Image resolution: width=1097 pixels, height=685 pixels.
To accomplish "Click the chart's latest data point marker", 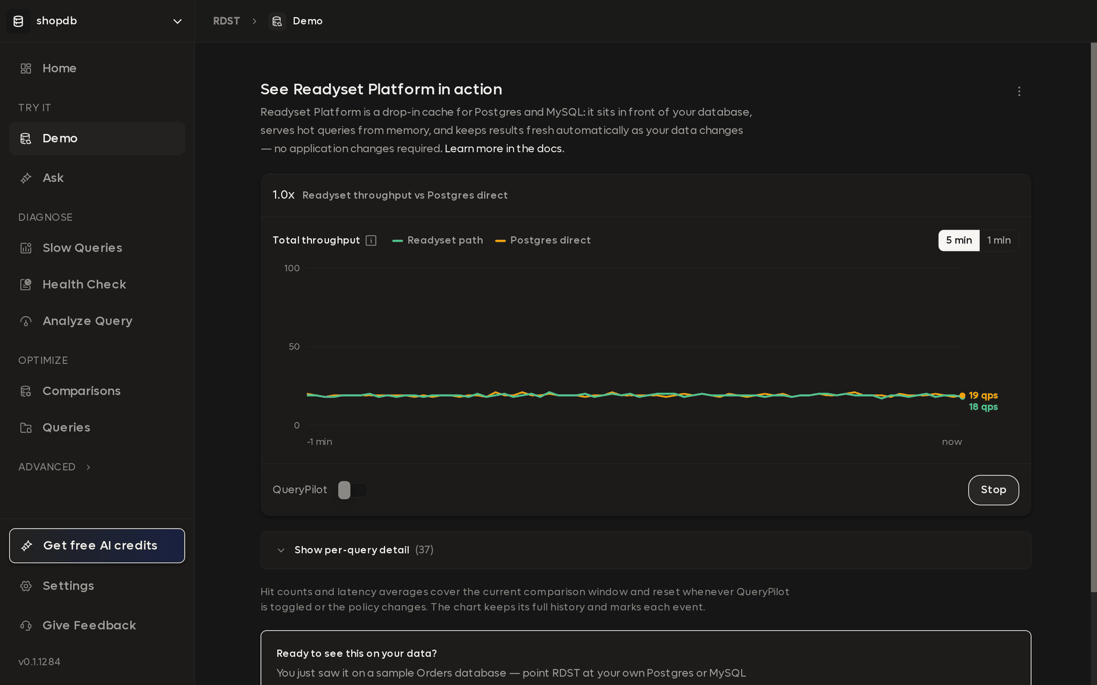I will click(x=962, y=396).
